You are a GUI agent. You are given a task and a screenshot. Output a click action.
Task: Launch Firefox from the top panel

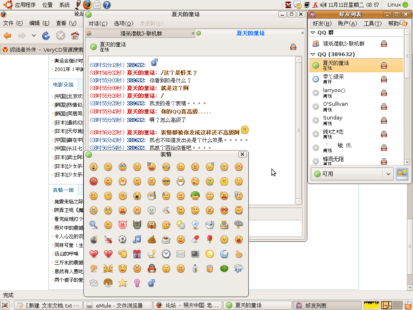(x=87, y=5)
